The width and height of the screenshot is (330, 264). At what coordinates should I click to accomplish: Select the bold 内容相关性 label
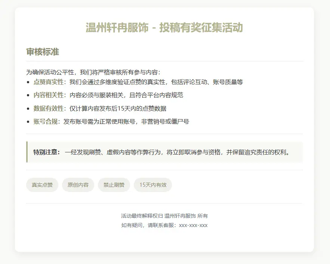pyautogui.click(x=49, y=95)
